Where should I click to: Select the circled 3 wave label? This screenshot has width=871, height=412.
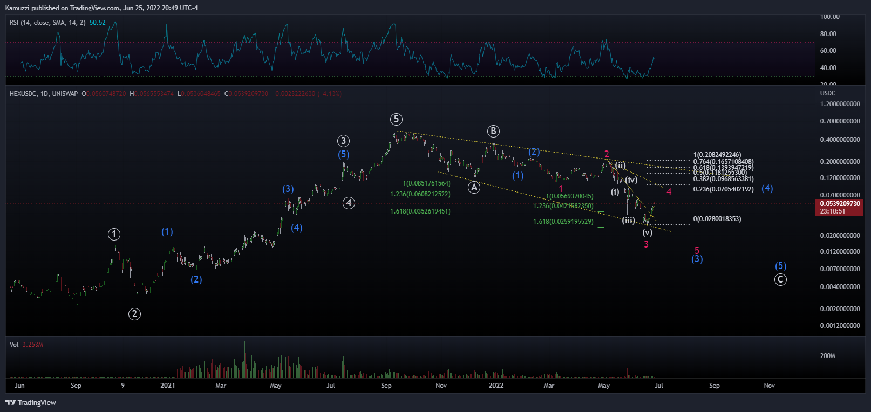coord(343,141)
